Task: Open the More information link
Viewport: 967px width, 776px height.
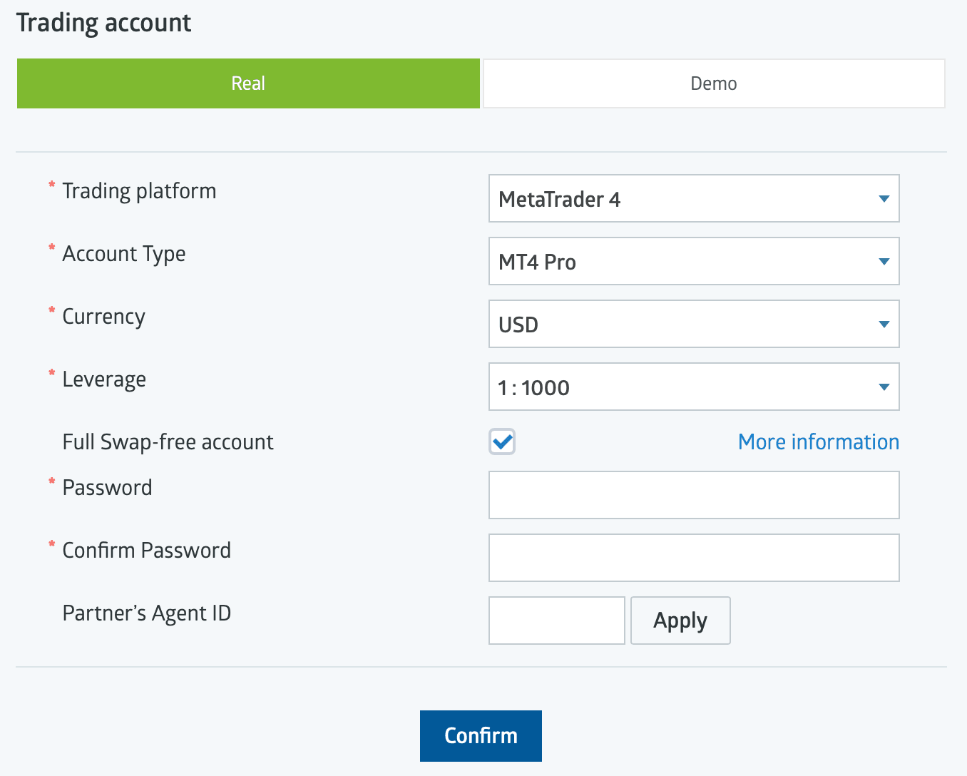Action: tap(819, 442)
